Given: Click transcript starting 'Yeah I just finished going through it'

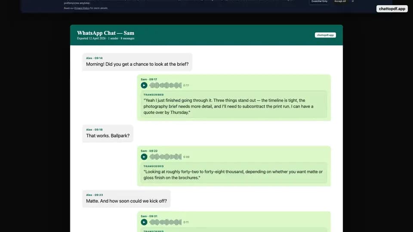Looking at the screenshot, I should (x=228, y=106).
